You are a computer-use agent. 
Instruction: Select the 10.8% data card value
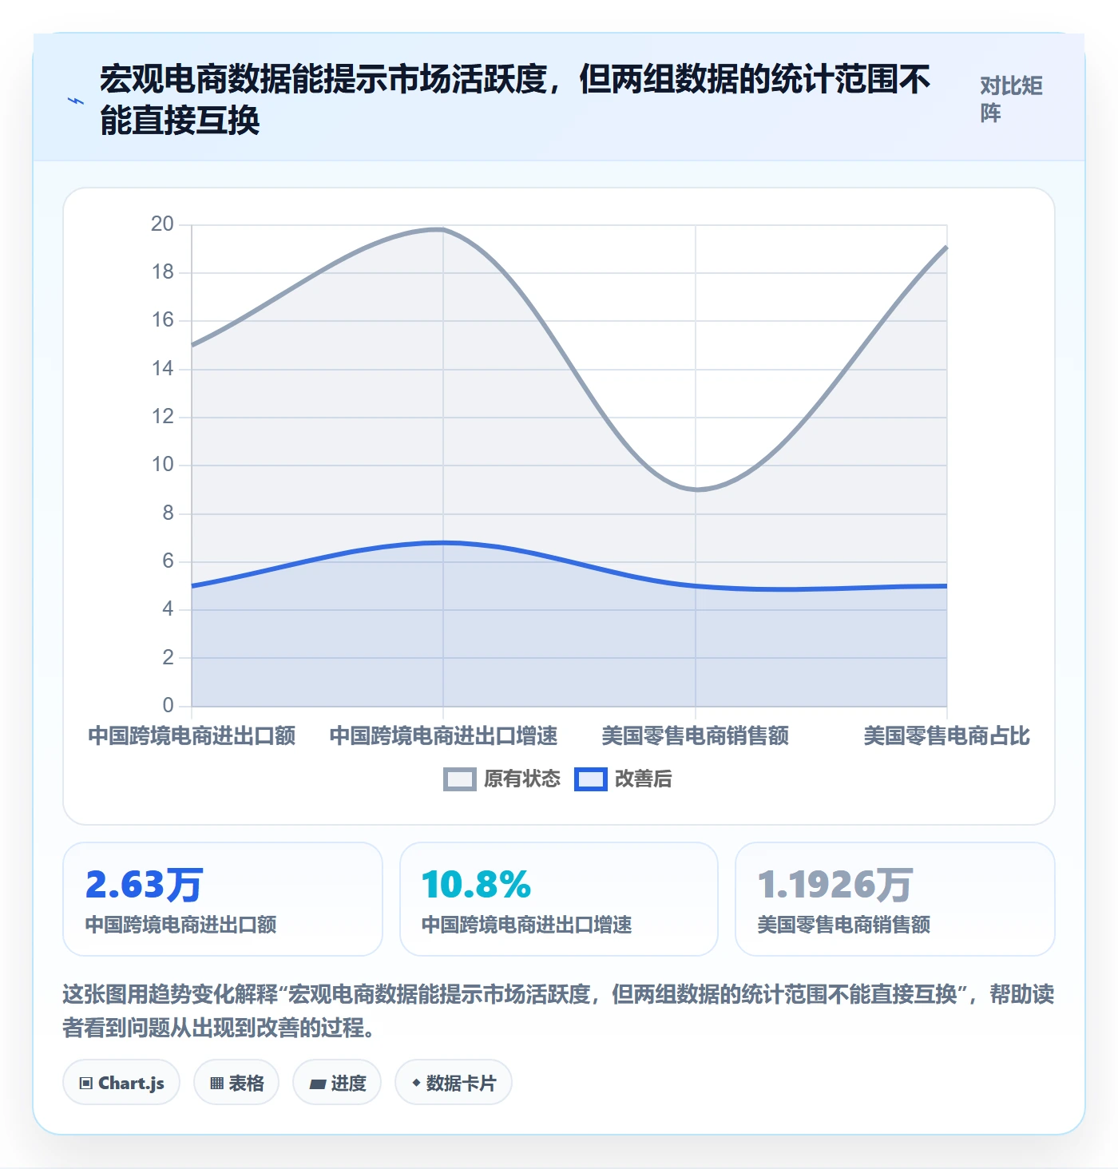(x=476, y=885)
